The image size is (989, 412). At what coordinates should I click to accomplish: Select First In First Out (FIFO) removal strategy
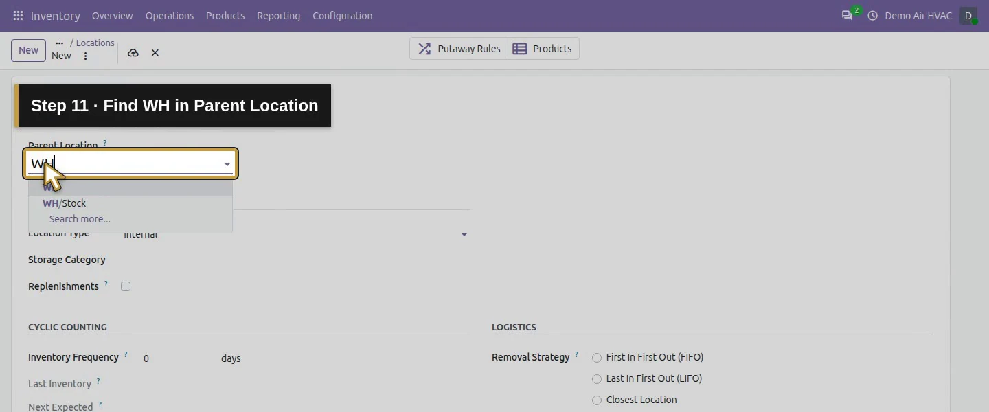[597, 358]
